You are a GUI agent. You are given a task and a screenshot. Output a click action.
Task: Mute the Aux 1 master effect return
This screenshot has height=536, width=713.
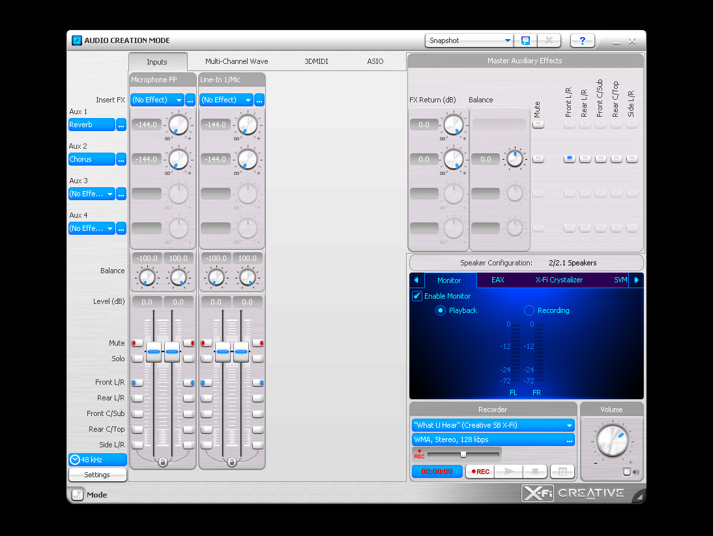(538, 124)
